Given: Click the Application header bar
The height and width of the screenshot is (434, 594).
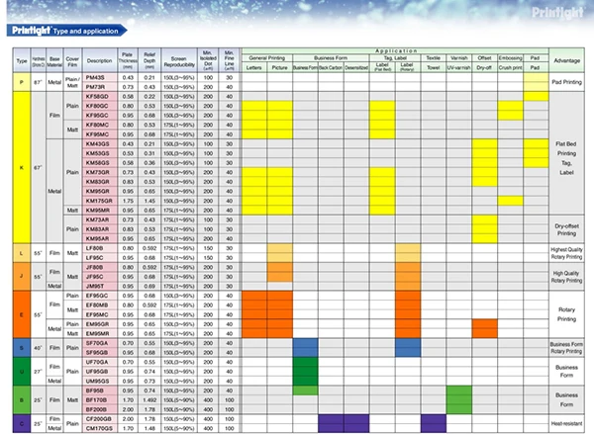Looking at the screenshot, I should 395,50.
